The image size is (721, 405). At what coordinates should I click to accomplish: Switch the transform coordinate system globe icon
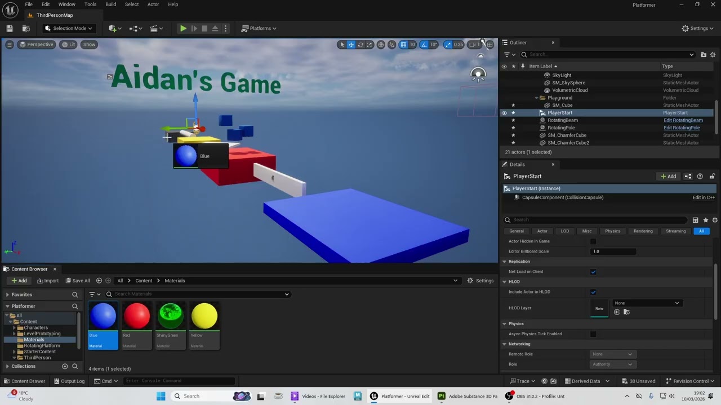381,44
